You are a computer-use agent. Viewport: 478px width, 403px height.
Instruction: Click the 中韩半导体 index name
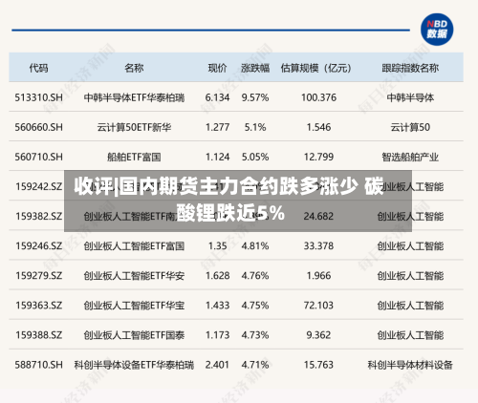pyautogui.click(x=410, y=97)
